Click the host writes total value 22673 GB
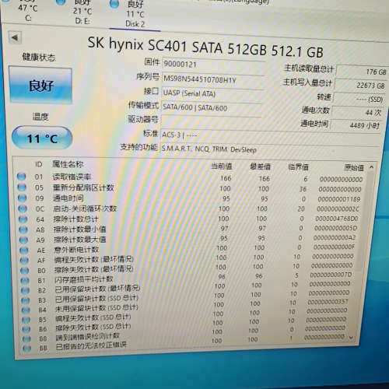The width and height of the screenshot is (389, 389). tap(360, 85)
